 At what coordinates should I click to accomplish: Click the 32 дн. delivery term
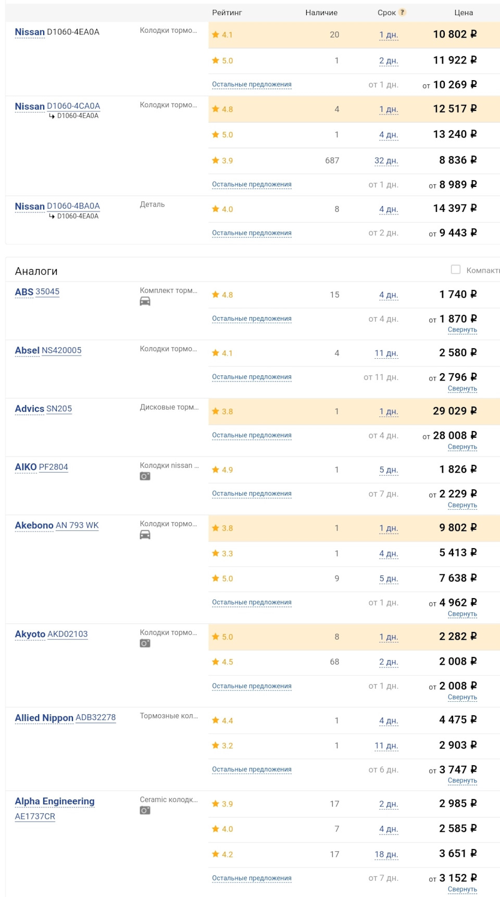(386, 161)
